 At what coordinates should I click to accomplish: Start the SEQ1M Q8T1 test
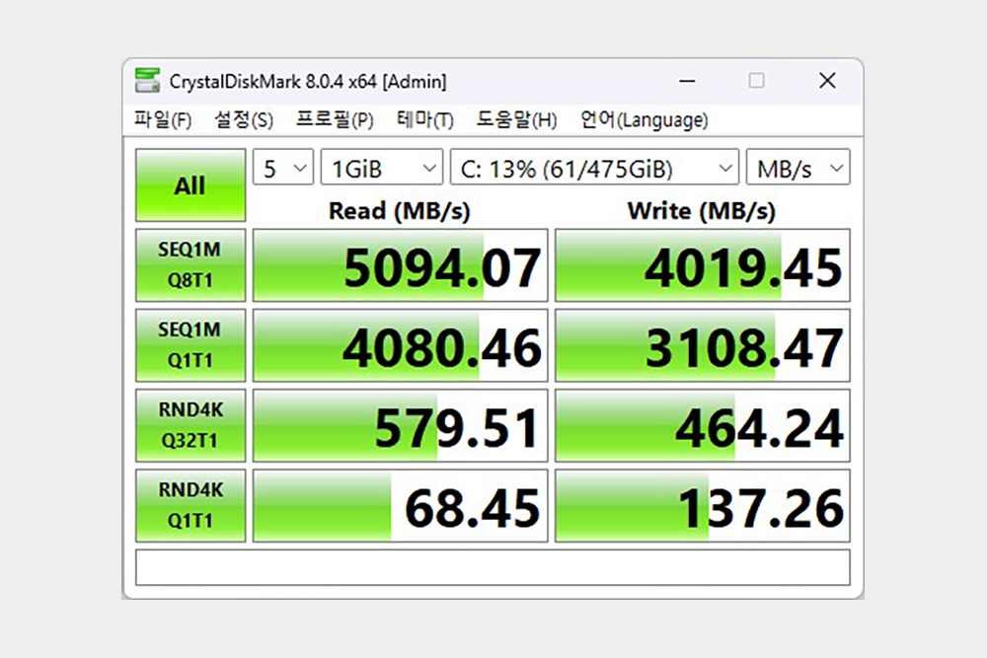[190, 264]
